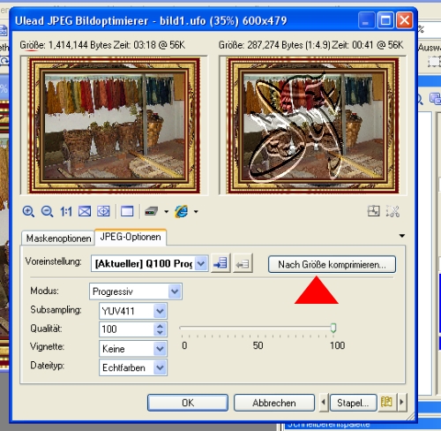Click the resize image icon
This screenshot has width=441, height=431.
(x=374, y=211)
